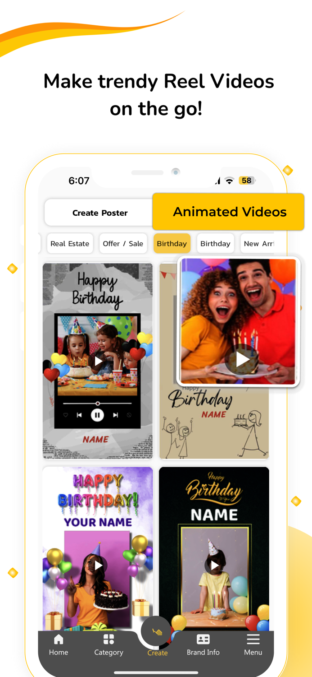Viewport: 312px width, 677px height.
Task: Click the white NAME text on black template
Action: pos(214,515)
